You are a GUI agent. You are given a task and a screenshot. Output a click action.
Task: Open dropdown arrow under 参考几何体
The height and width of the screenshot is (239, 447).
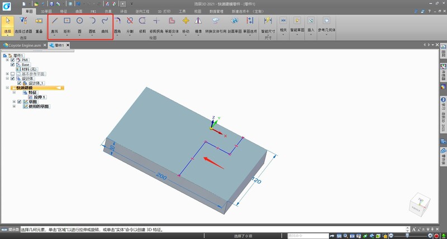[x=326, y=35]
